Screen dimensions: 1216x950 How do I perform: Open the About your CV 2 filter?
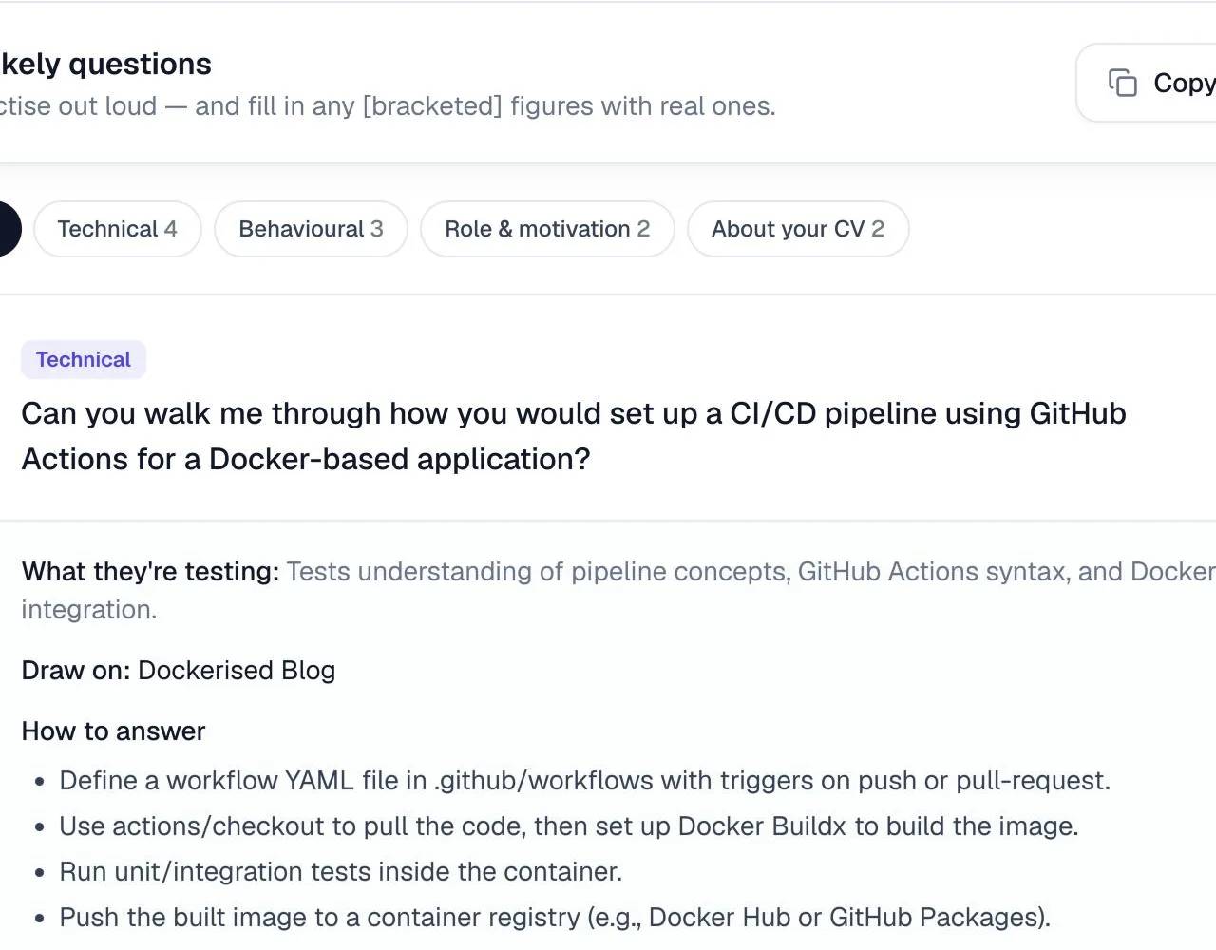coord(798,229)
